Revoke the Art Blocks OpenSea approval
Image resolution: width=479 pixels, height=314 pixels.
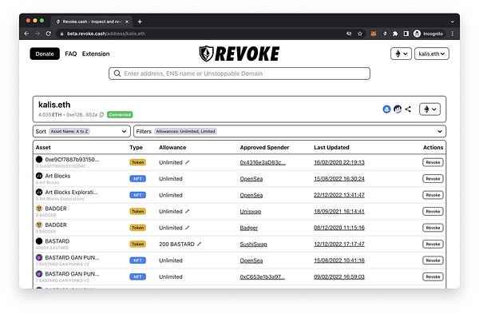click(x=433, y=178)
